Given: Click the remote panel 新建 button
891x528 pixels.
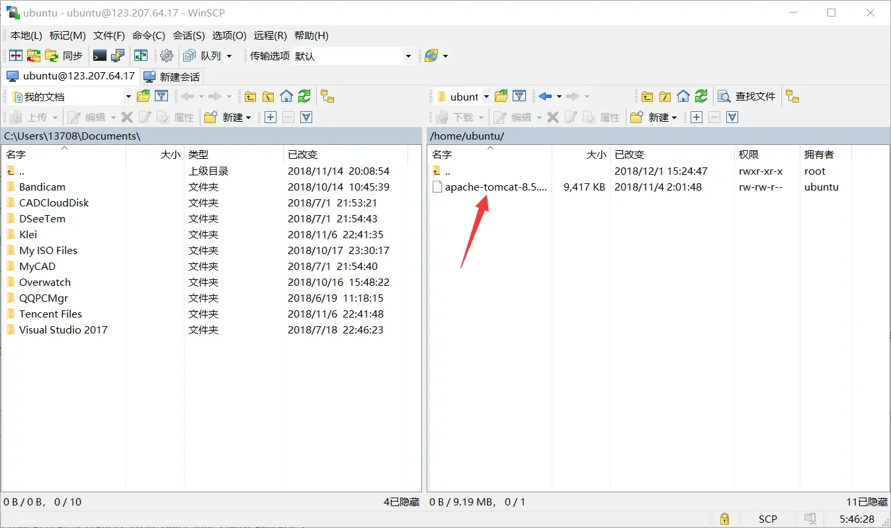Looking at the screenshot, I should (x=650, y=117).
